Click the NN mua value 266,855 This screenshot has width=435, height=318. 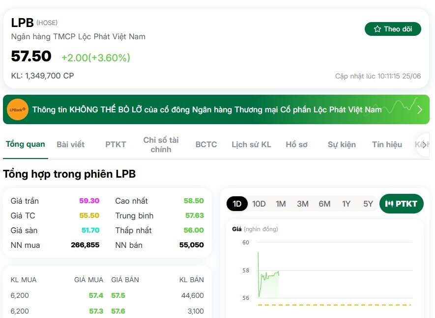(85, 245)
